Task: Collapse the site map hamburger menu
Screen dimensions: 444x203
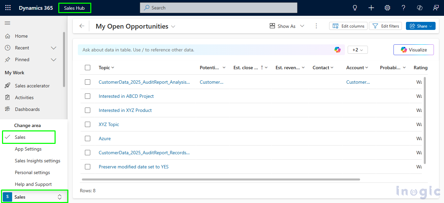Action: click(x=7, y=23)
